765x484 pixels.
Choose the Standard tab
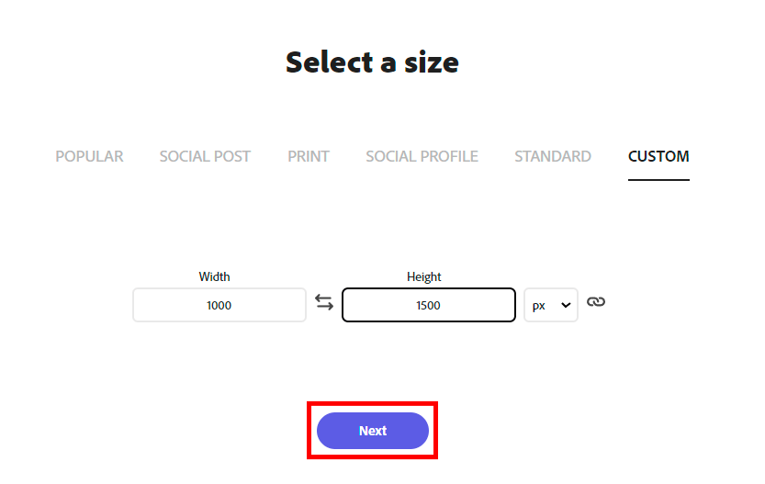pos(553,156)
